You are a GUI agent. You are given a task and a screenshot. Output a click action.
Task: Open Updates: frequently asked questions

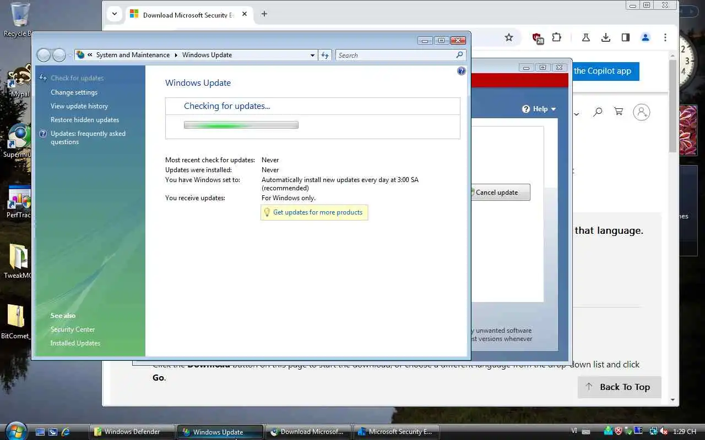(88, 137)
